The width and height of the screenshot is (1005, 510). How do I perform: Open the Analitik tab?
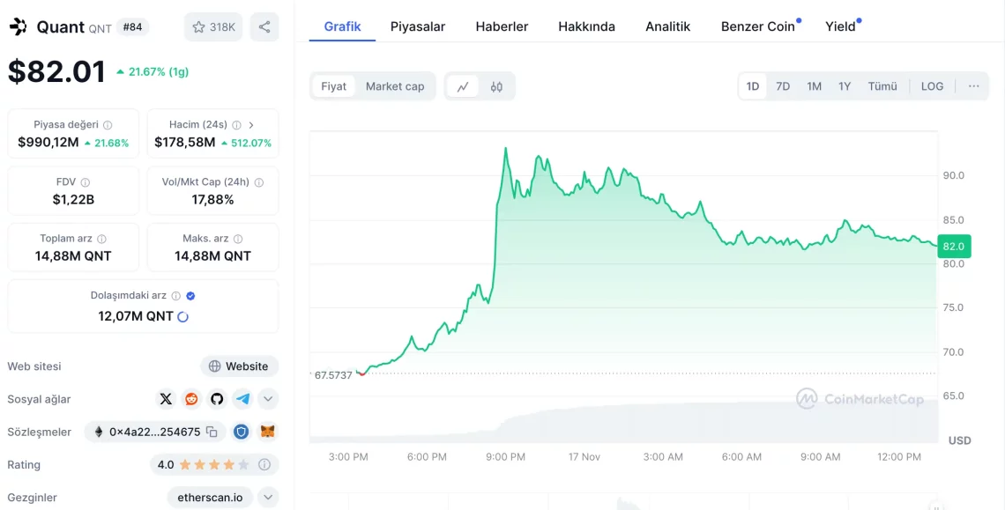668,26
